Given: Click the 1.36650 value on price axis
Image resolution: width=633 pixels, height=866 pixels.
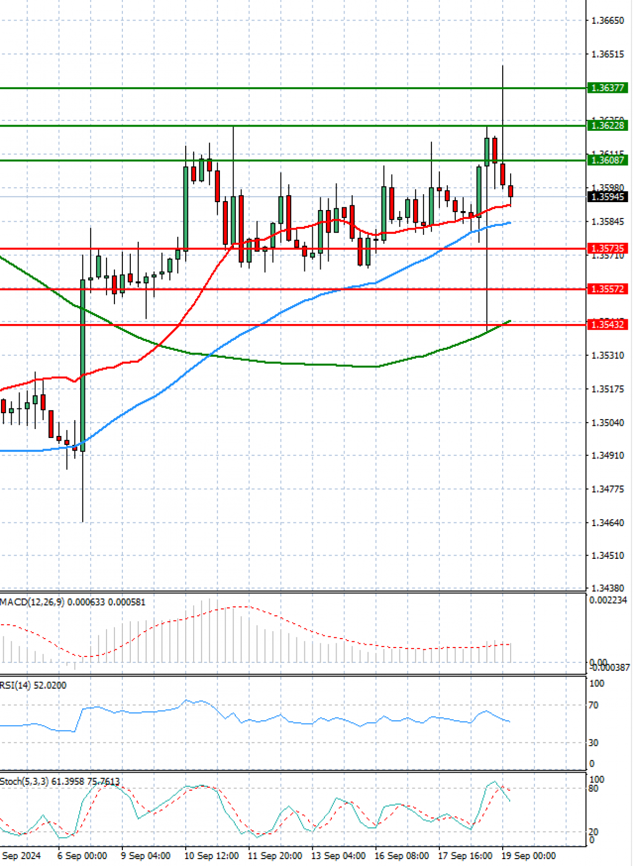Looking at the screenshot, I should pos(608,21).
